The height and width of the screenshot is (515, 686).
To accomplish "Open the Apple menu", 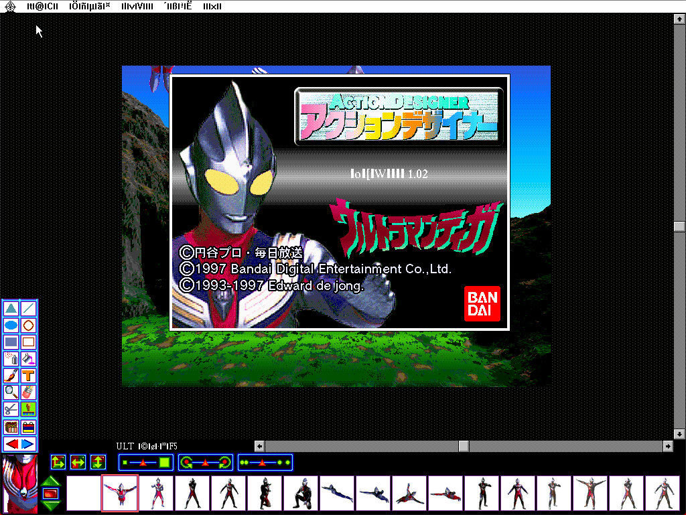I will pyautogui.click(x=10, y=6).
